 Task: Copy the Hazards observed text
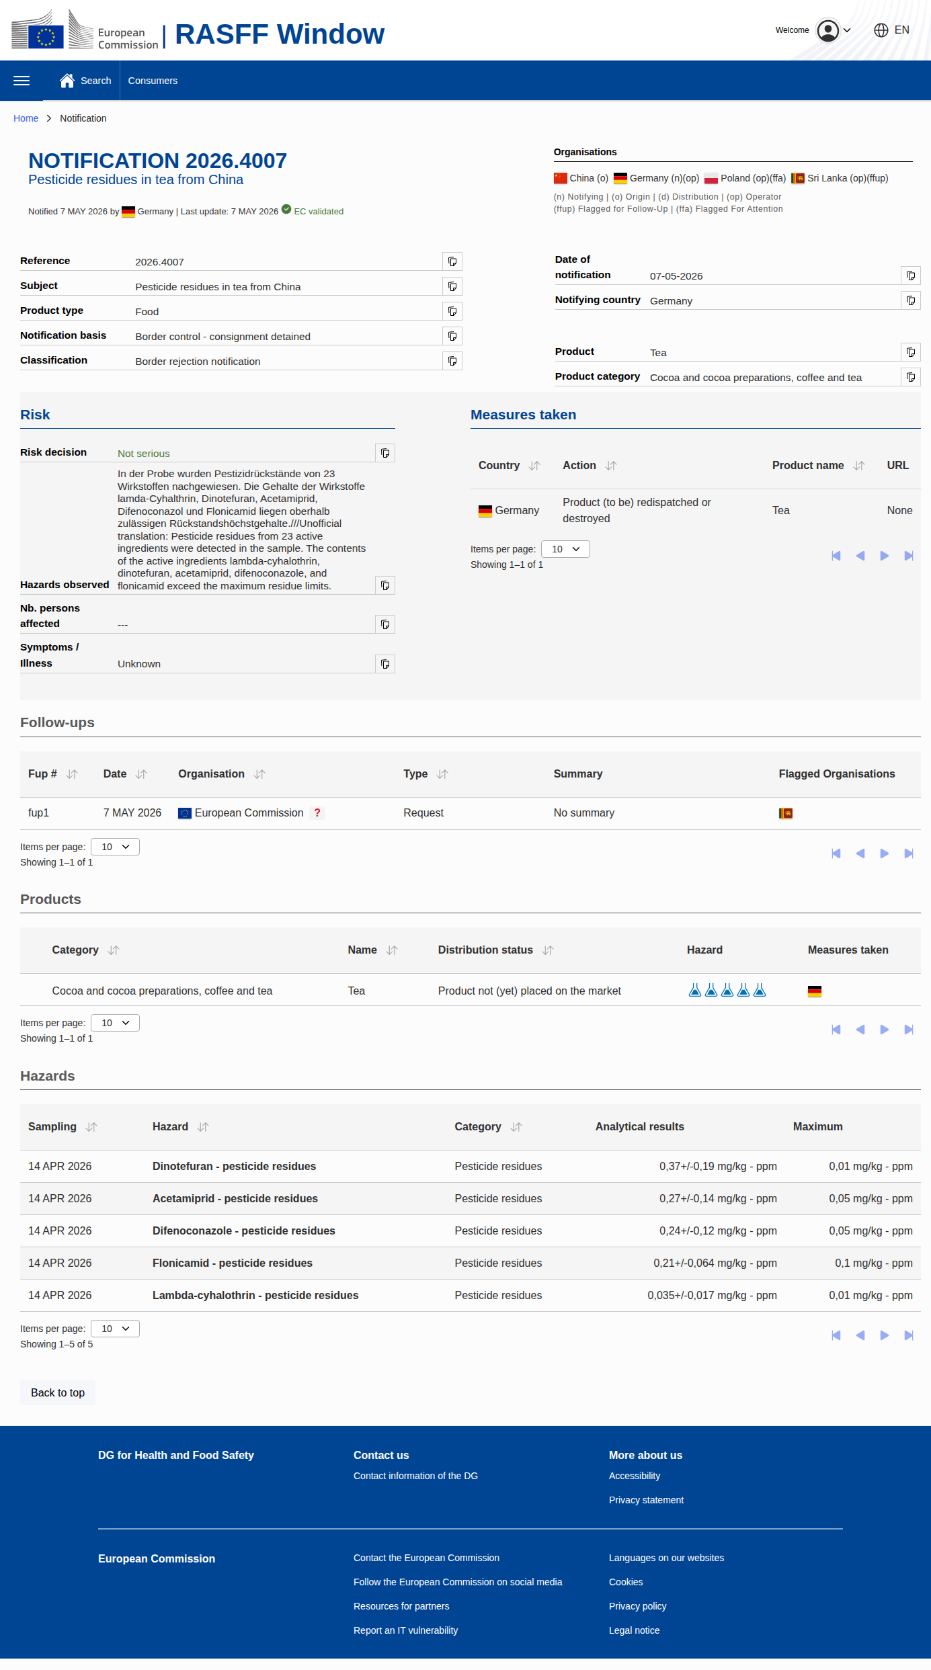pos(385,585)
